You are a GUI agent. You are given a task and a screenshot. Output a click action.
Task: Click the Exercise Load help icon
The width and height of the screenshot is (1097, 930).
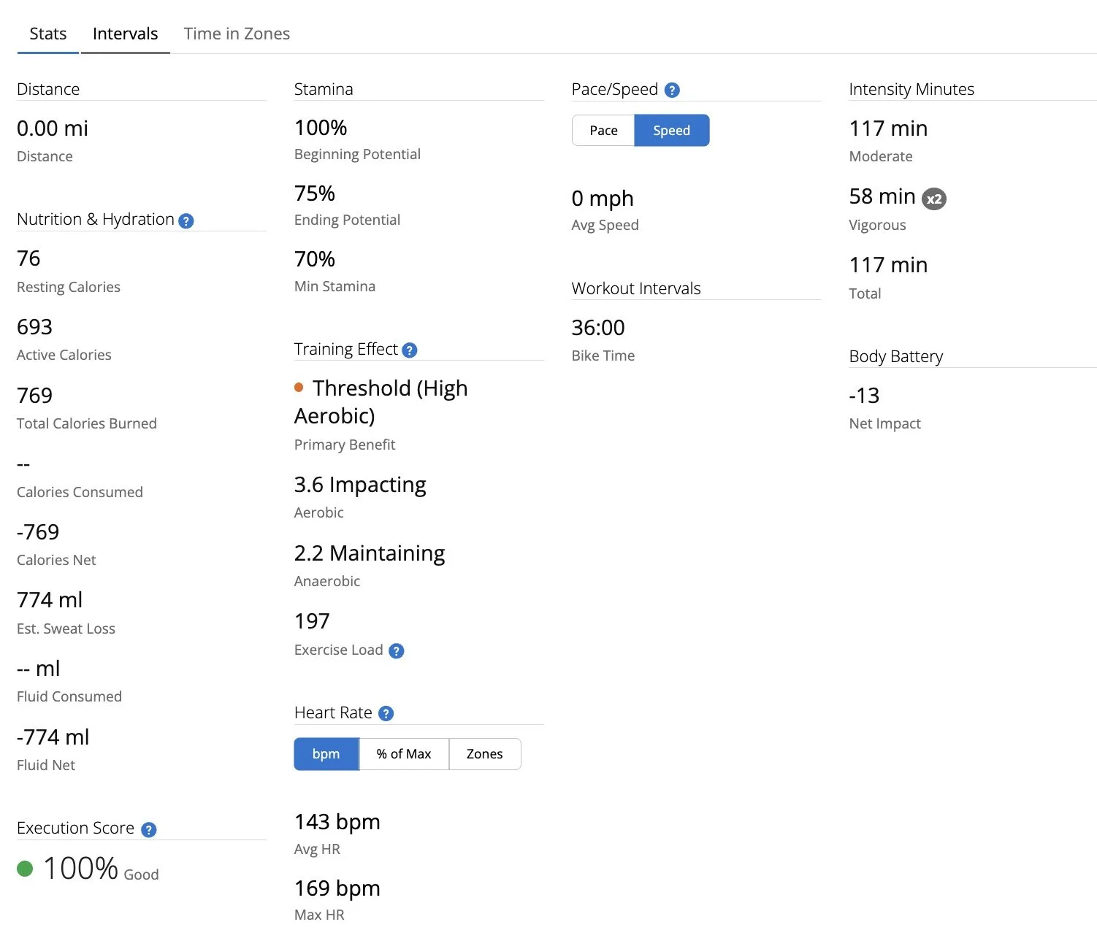pyautogui.click(x=397, y=651)
